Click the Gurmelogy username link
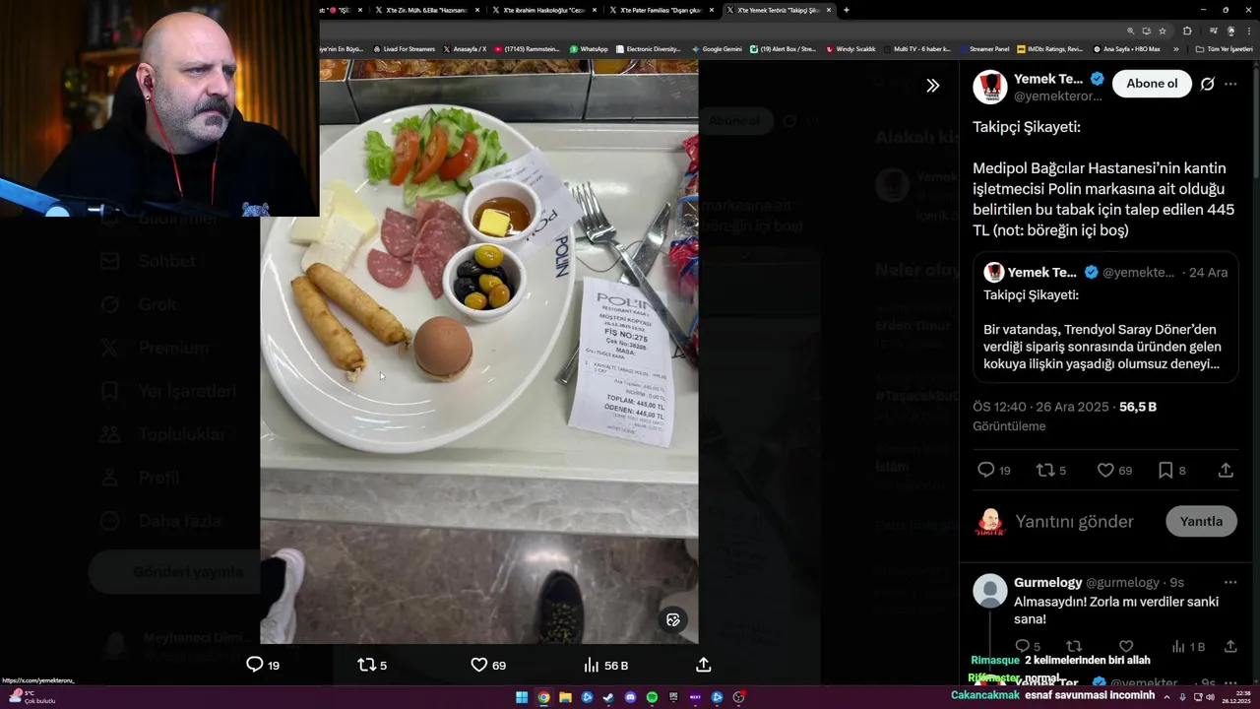Image resolution: width=1260 pixels, height=709 pixels. (x=1047, y=582)
